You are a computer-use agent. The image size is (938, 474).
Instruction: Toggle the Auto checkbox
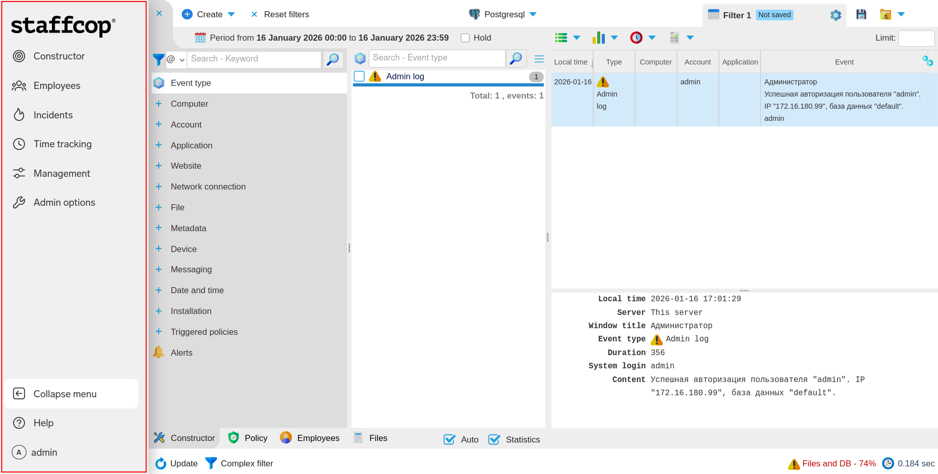449,439
